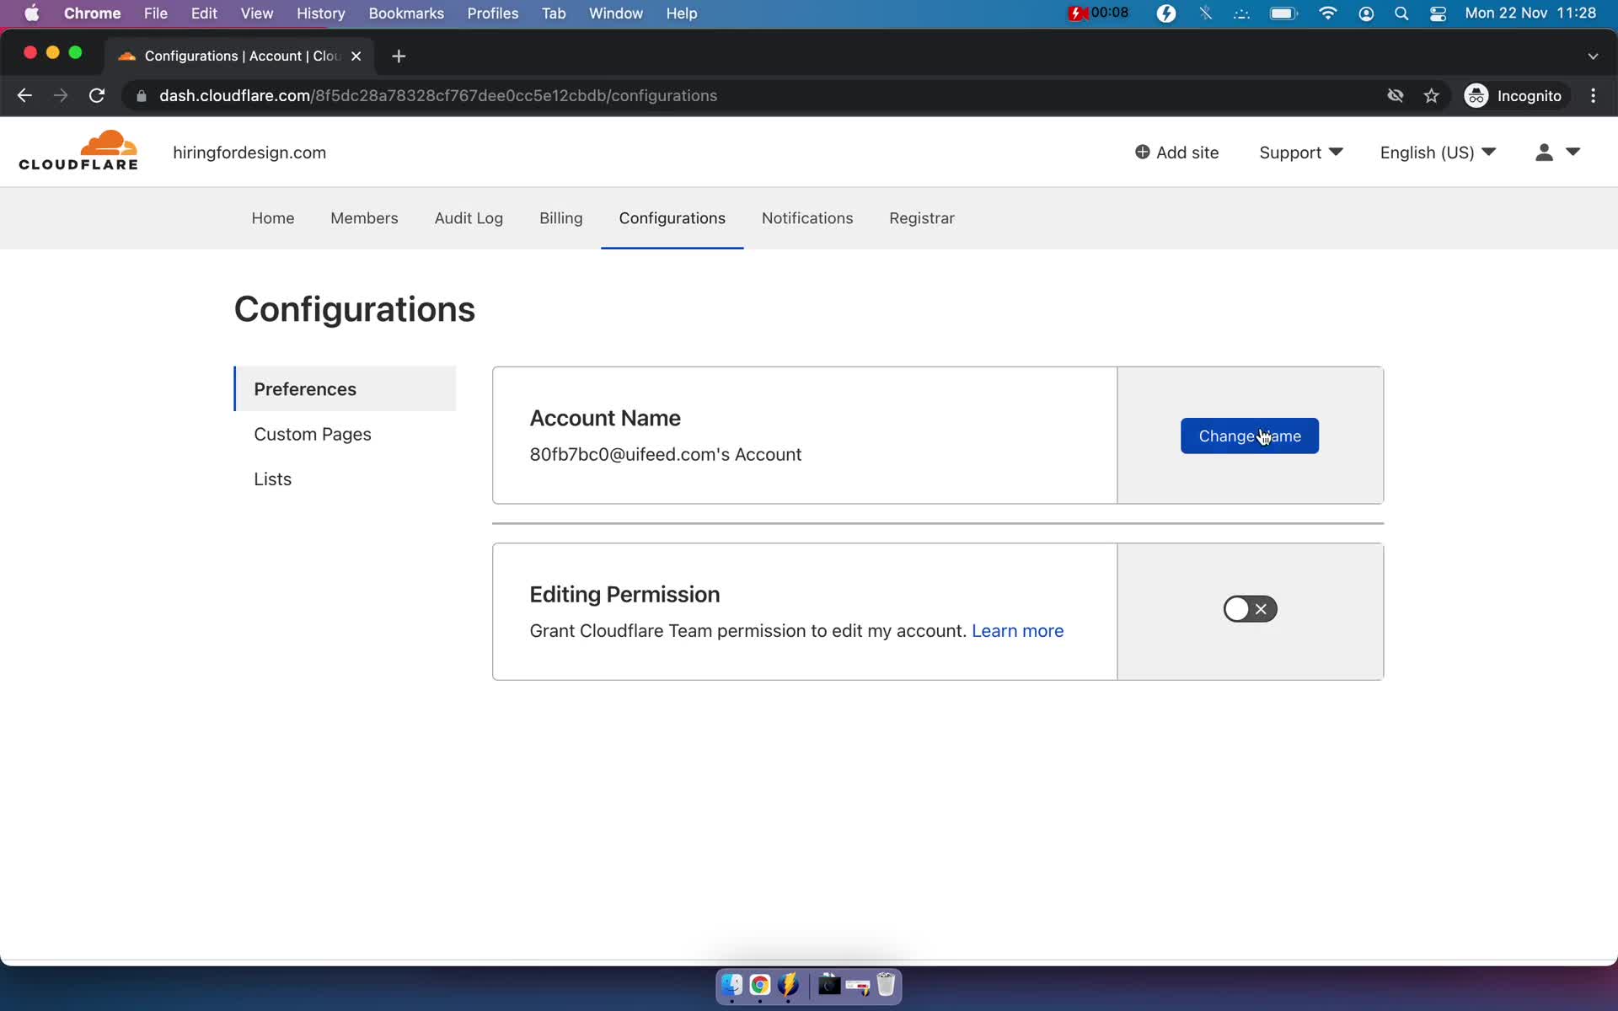The height and width of the screenshot is (1011, 1618).
Task: Open Finder from the dock
Action: 731,985
